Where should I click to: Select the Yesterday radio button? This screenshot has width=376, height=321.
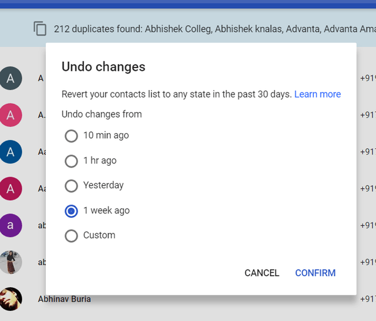pyautogui.click(x=71, y=186)
